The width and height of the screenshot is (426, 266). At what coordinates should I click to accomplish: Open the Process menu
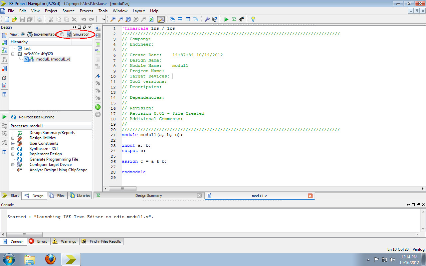coord(86,11)
